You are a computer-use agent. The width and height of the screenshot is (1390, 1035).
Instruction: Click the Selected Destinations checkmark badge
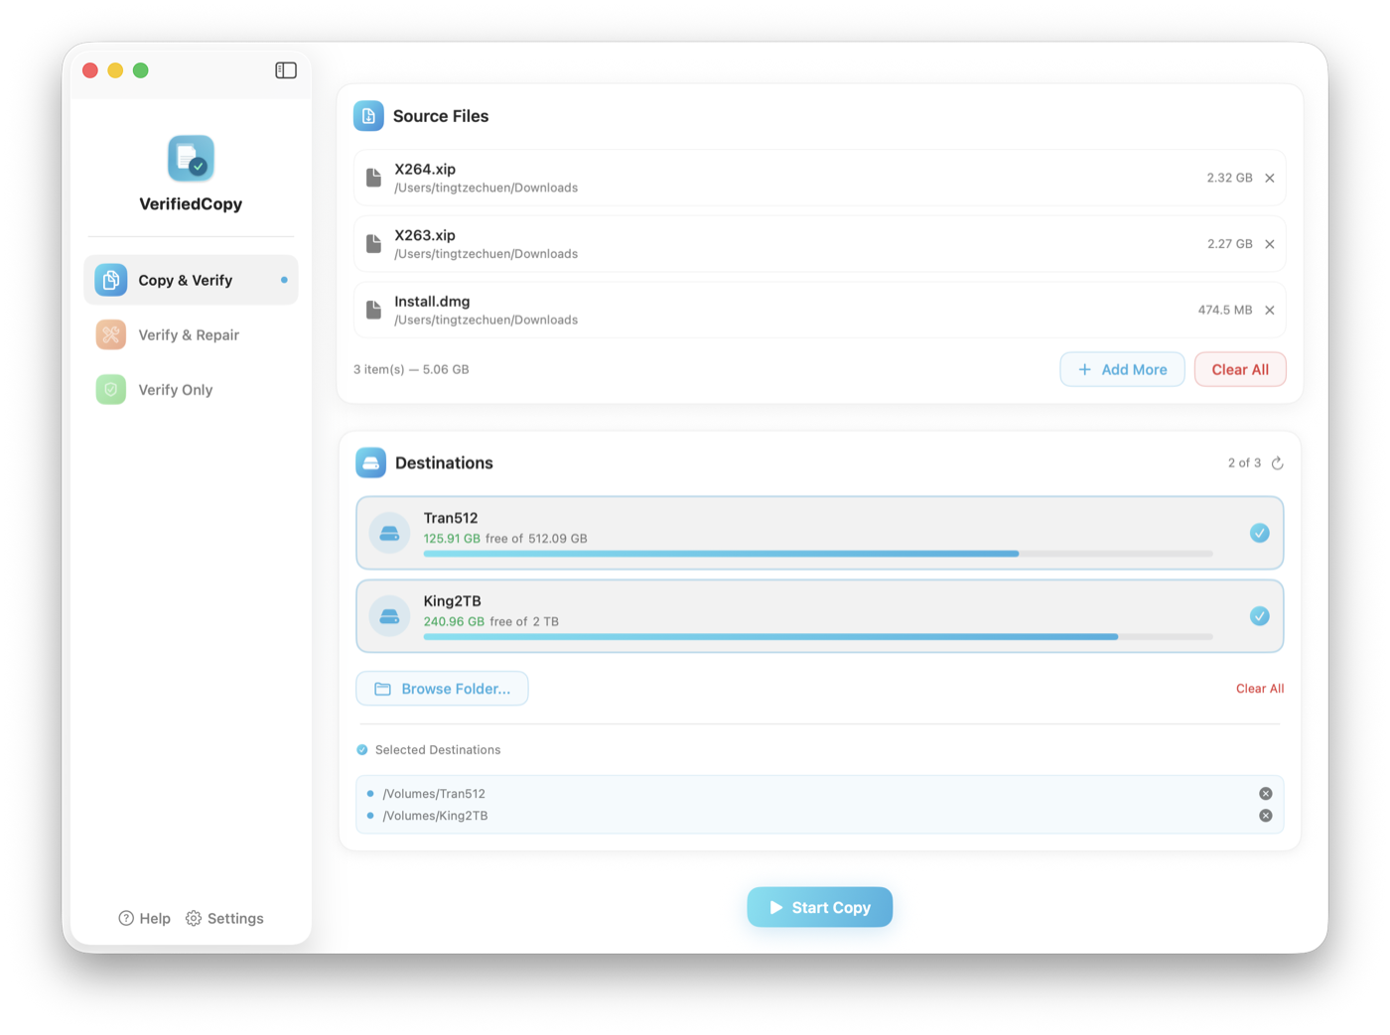click(361, 749)
